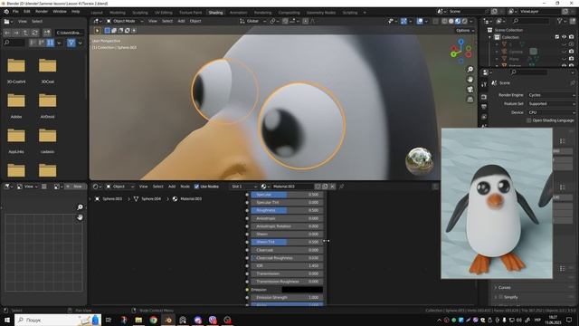Click the select box tool icon in viewport
Viewport: 579px width, 326px height.
click(97, 31)
